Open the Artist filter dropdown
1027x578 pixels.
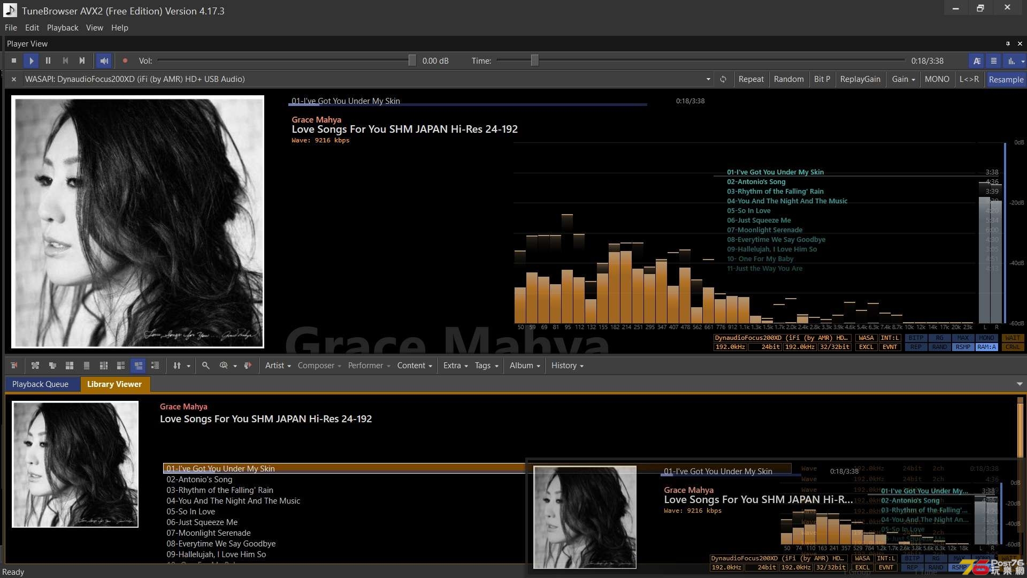(x=278, y=366)
